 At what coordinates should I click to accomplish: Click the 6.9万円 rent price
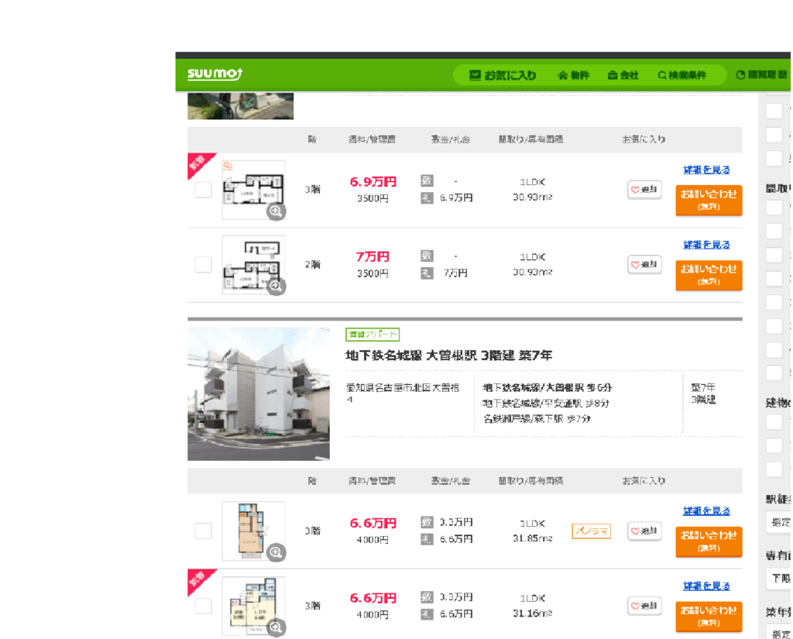[373, 182]
